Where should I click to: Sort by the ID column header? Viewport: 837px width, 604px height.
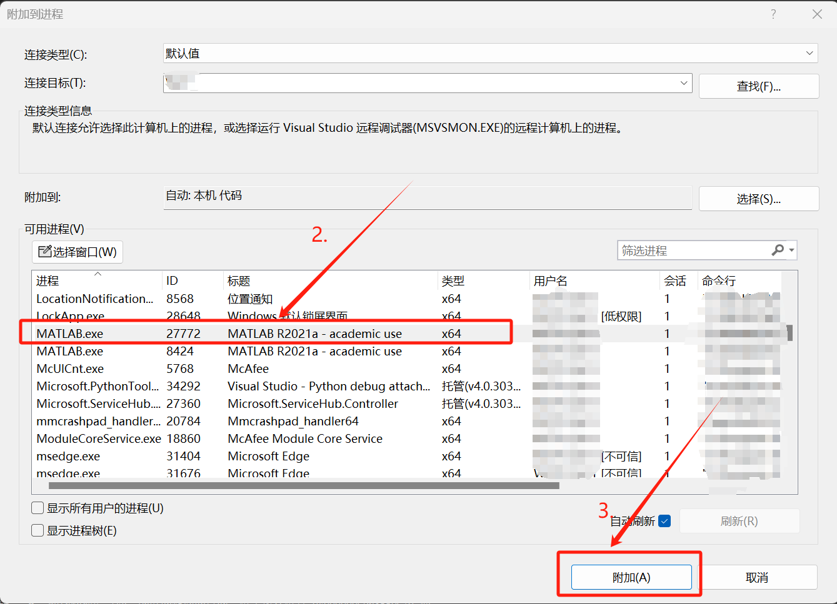coord(193,280)
